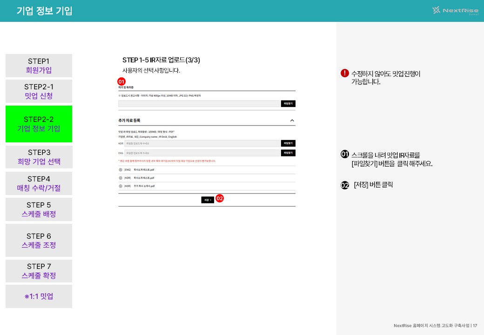Click 파일찾기 button for the KOR file

[x=288, y=143]
